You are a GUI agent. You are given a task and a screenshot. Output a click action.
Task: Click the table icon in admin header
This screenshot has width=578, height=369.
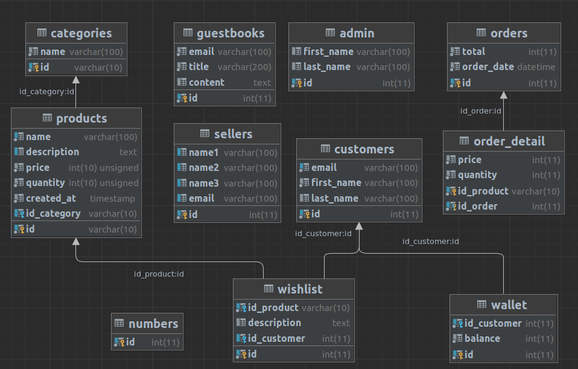pyautogui.click(x=330, y=33)
